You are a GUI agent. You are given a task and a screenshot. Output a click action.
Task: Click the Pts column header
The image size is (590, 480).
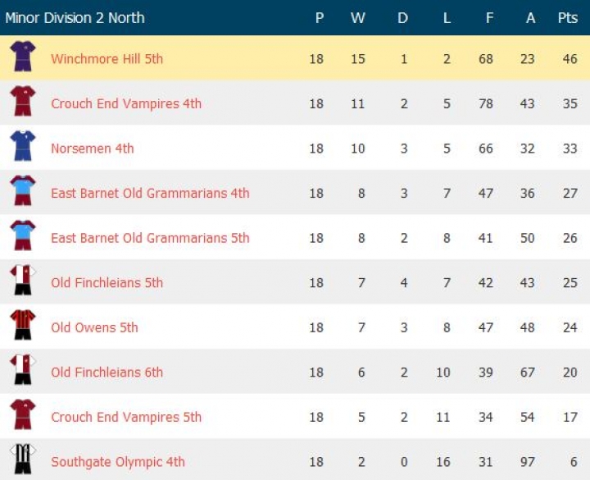[567, 18]
